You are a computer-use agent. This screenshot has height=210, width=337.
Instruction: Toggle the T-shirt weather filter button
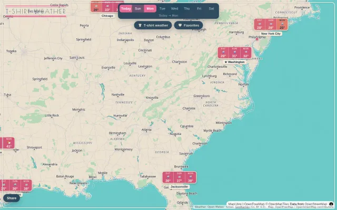[153, 25]
